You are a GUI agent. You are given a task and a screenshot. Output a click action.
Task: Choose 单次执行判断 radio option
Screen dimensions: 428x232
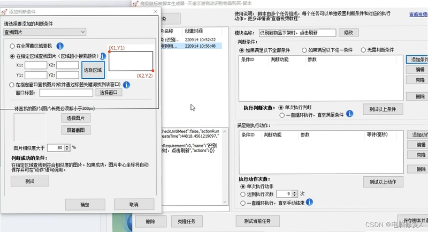pyautogui.click(x=281, y=107)
